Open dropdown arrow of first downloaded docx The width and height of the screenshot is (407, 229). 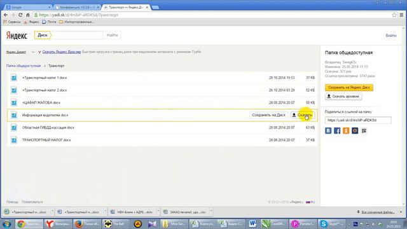point(52,212)
